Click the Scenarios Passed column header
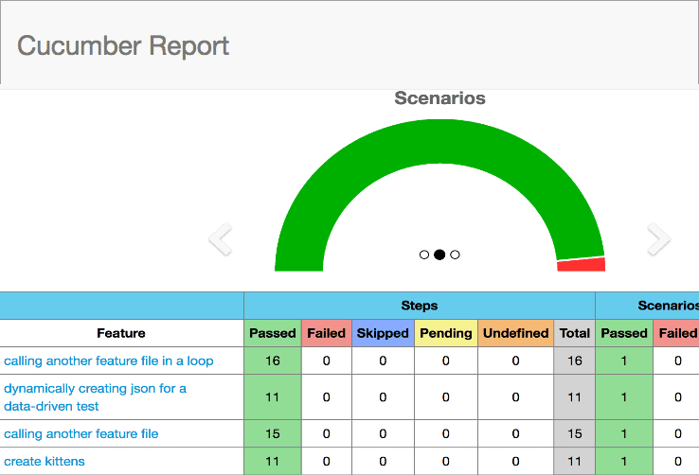Image resolution: width=699 pixels, height=475 pixels. pyautogui.click(x=624, y=333)
